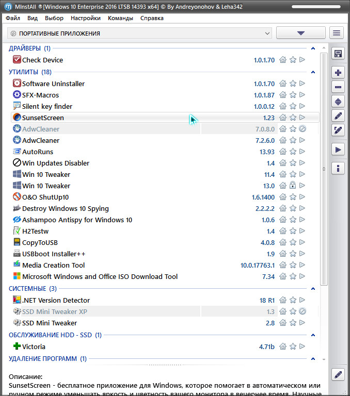Toggle favorite star for Win Updates Disabler
The height and width of the screenshot is (396, 350).
pyautogui.click(x=293, y=163)
